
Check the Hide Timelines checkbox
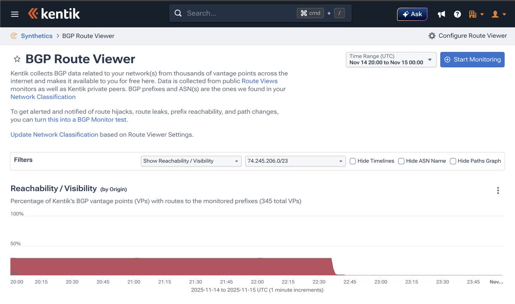pyautogui.click(x=353, y=161)
